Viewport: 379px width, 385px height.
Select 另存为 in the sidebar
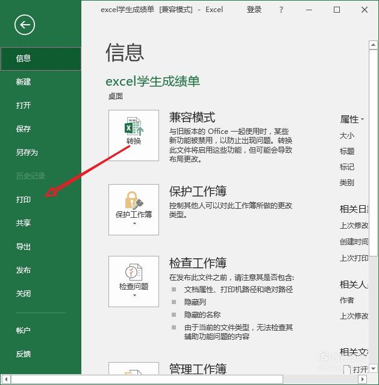tap(41, 153)
